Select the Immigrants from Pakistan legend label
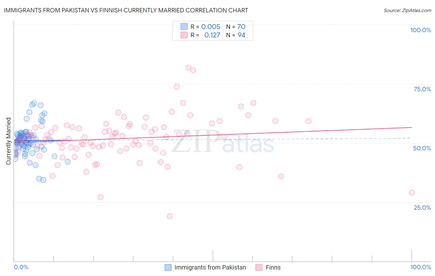 coord(210,267)
